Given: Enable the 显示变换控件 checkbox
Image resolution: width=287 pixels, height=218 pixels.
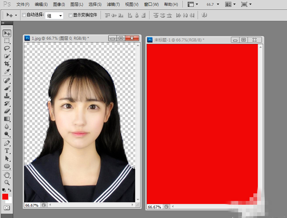Looking at the screenshot, I should pos(70,15).
